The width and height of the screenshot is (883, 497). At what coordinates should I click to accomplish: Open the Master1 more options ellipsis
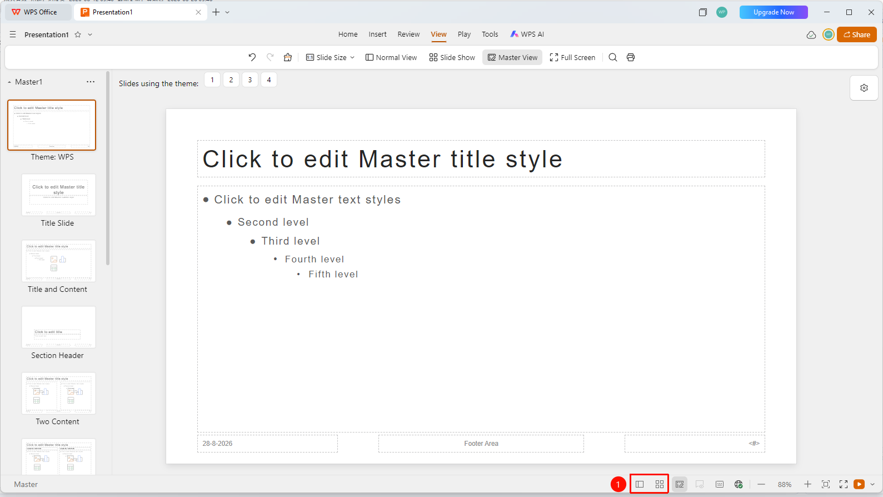pyautogui.click(x=91, y=82)
